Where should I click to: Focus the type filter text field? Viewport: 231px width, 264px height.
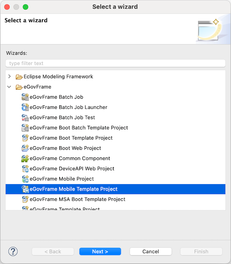click(115, 63)
